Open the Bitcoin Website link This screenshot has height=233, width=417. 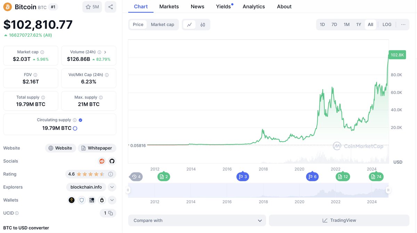click(60, 148)
